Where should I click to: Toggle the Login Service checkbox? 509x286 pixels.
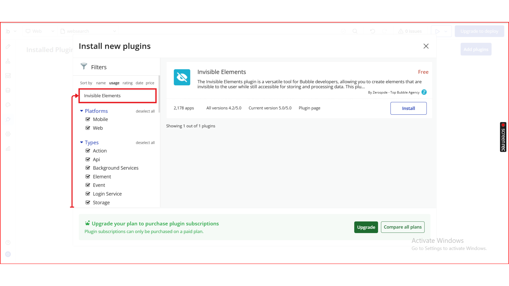pyautogui.click(x=88, y=194)
